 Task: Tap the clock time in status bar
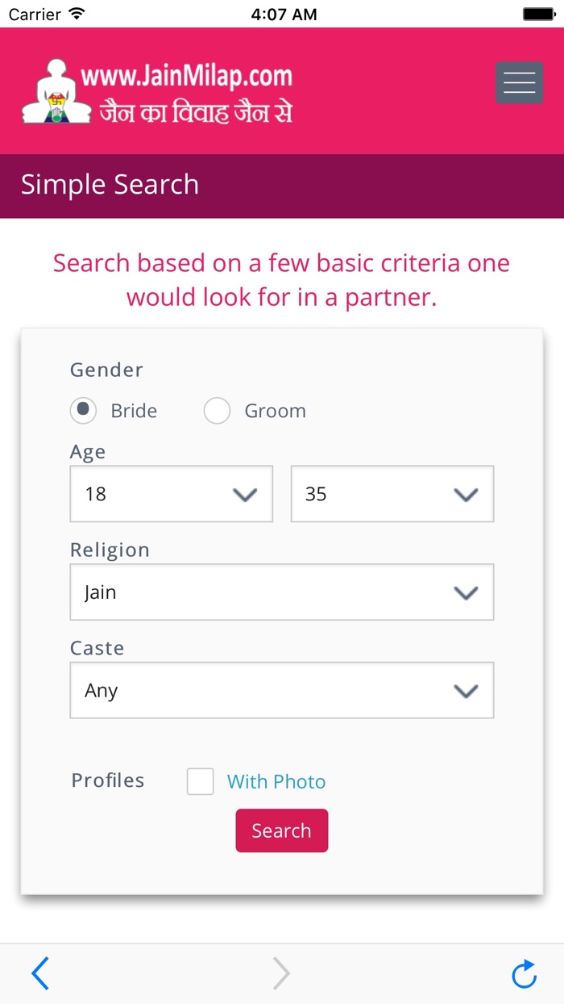284,14
